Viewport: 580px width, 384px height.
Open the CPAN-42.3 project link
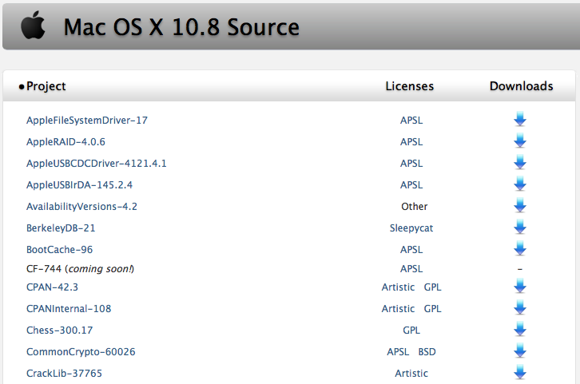pyautogui.click(x=52, y=287)
